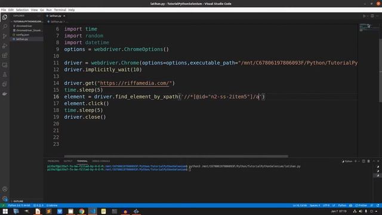Split the editor to the right
Image resolution: width=382 pixels, height=215 pixels.
(x=372, y=16)
